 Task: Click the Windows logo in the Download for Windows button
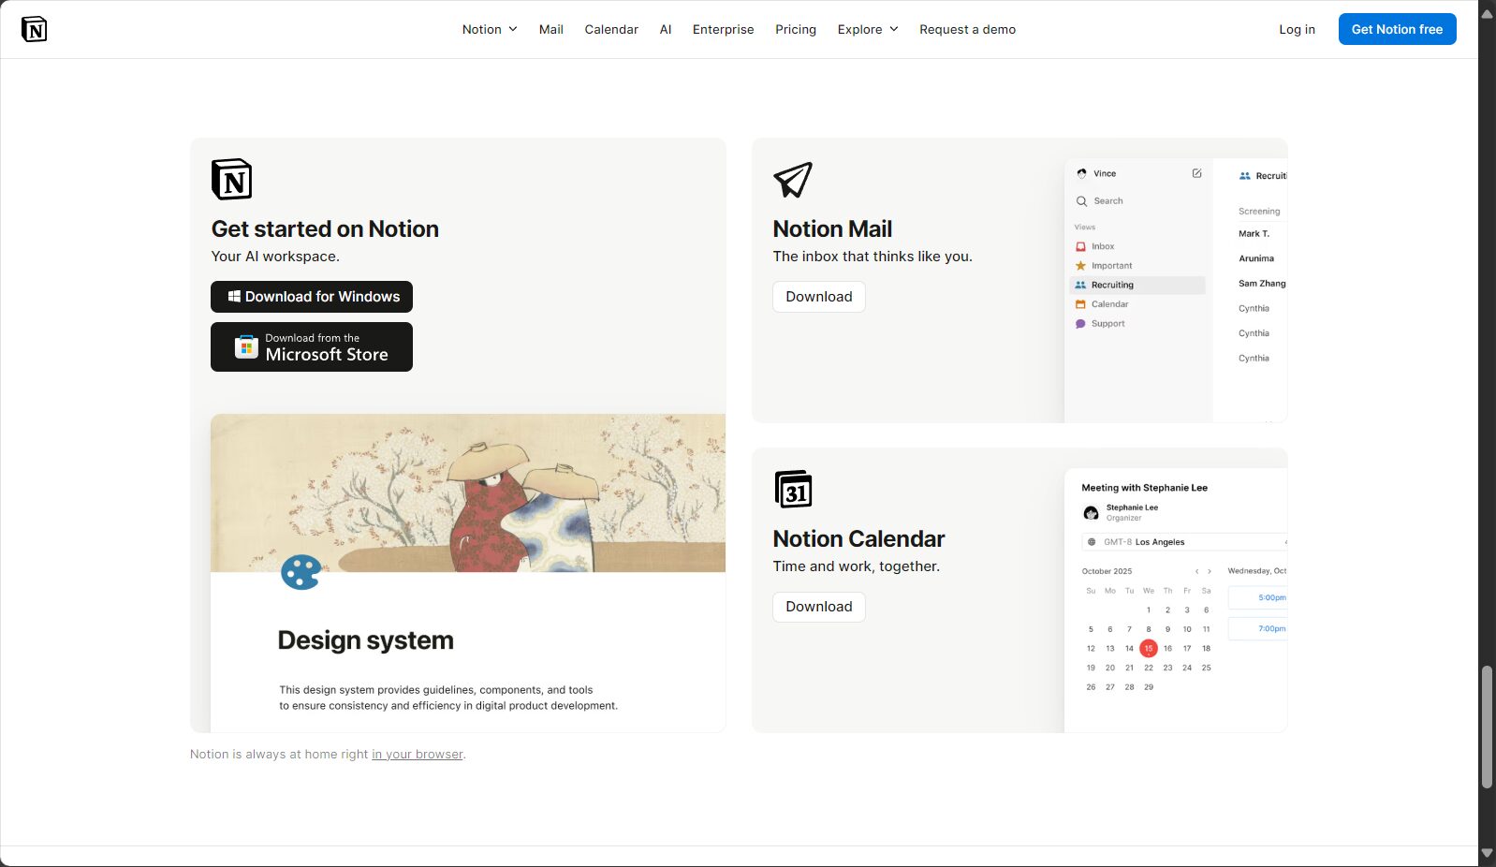coord(234,296)
